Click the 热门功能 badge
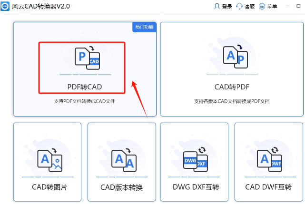The image size is (305, 204). [x=144, y=27]
